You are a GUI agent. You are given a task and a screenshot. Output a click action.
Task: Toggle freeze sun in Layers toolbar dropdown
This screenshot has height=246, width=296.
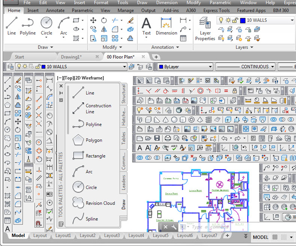click(x=25, y=67)
